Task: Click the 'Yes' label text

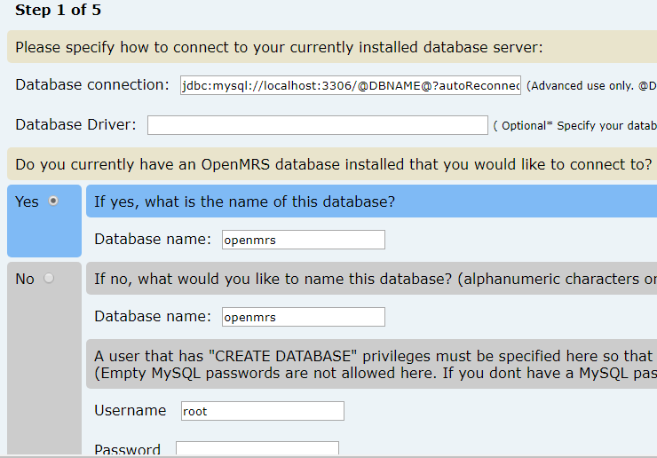Action: click(27, 201)
